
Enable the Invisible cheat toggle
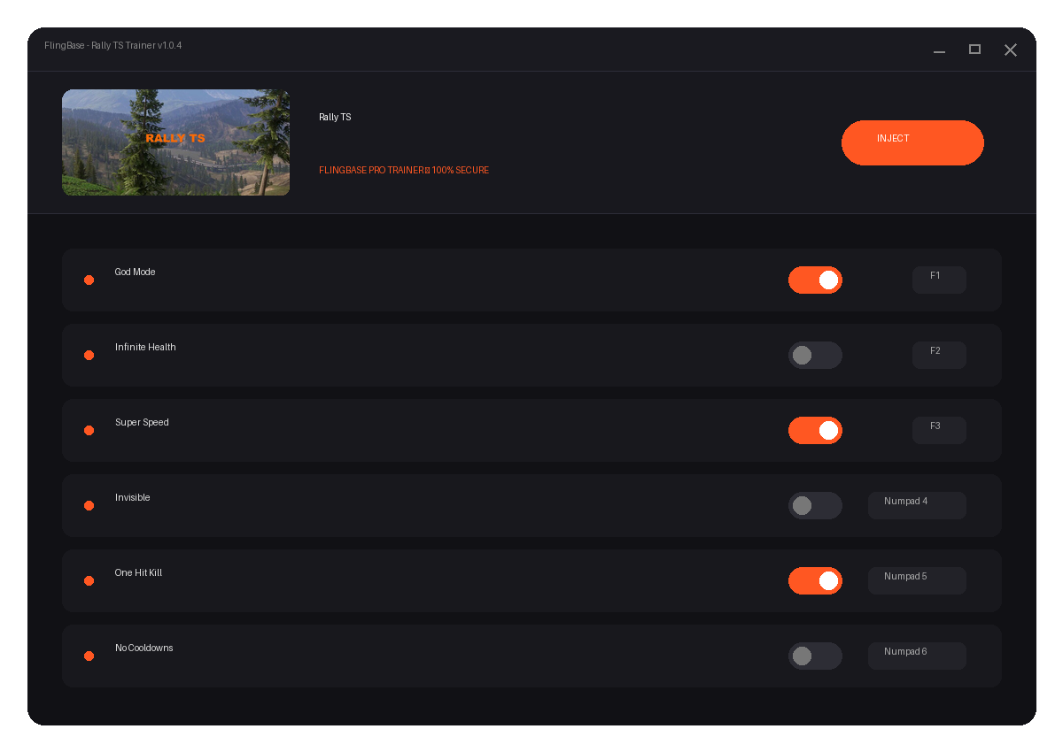click(815, 505)
